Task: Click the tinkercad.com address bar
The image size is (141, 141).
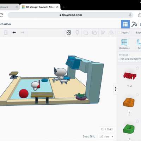Action: tap(70, 15)
